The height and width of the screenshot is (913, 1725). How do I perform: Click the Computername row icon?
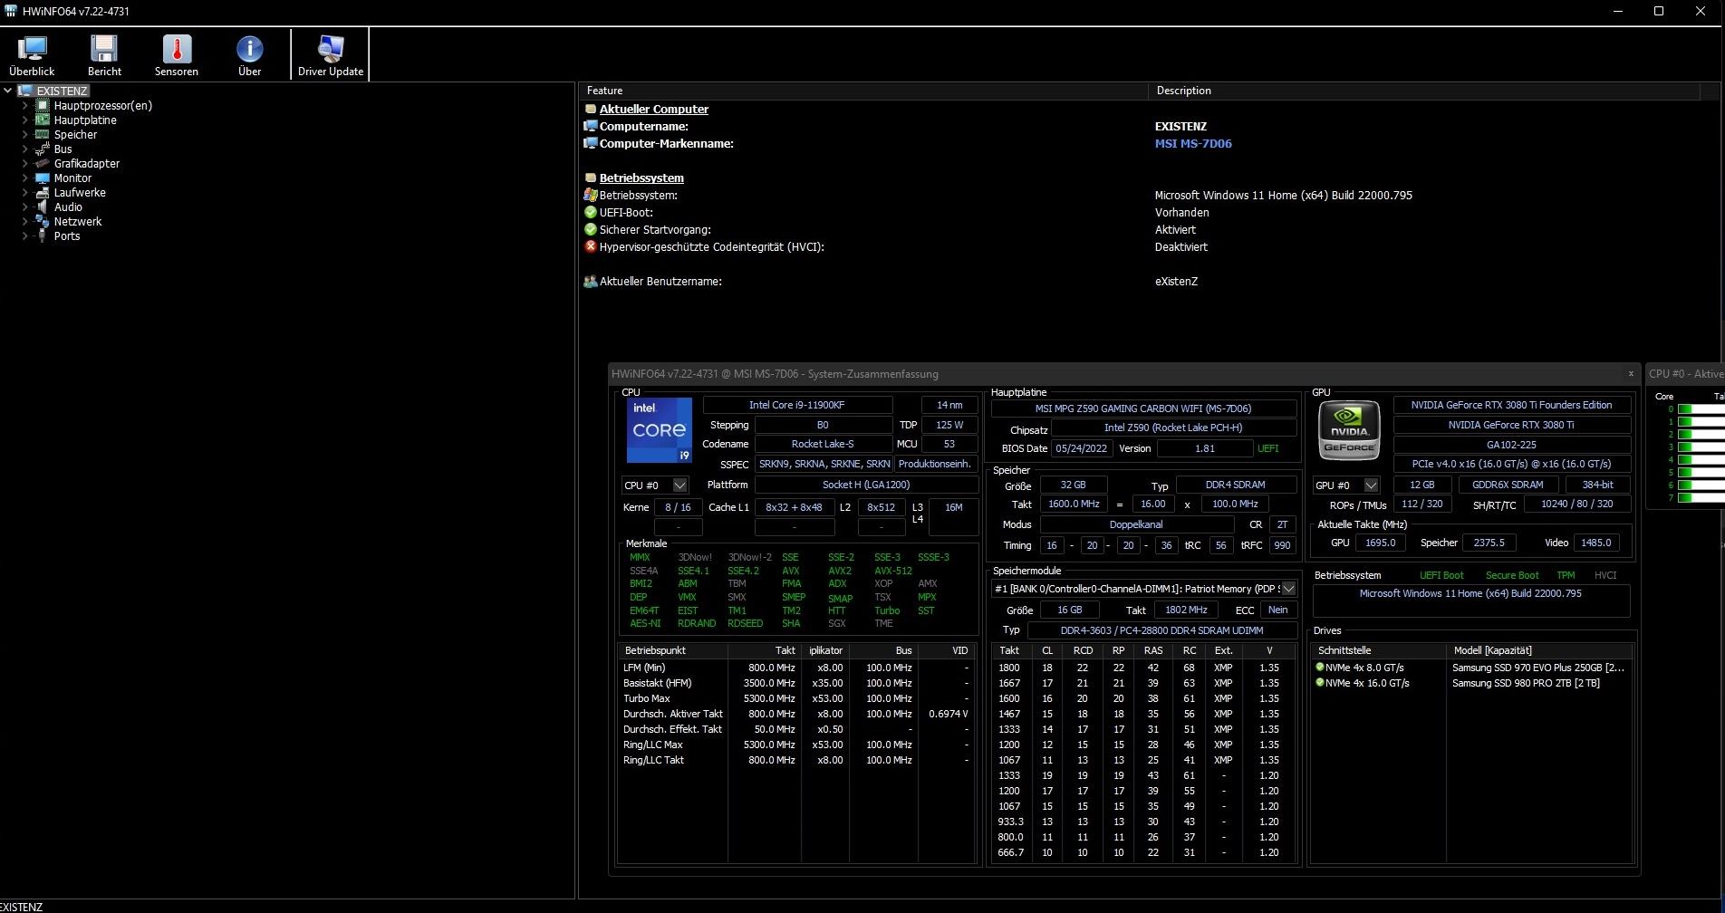tap(591, 127)
